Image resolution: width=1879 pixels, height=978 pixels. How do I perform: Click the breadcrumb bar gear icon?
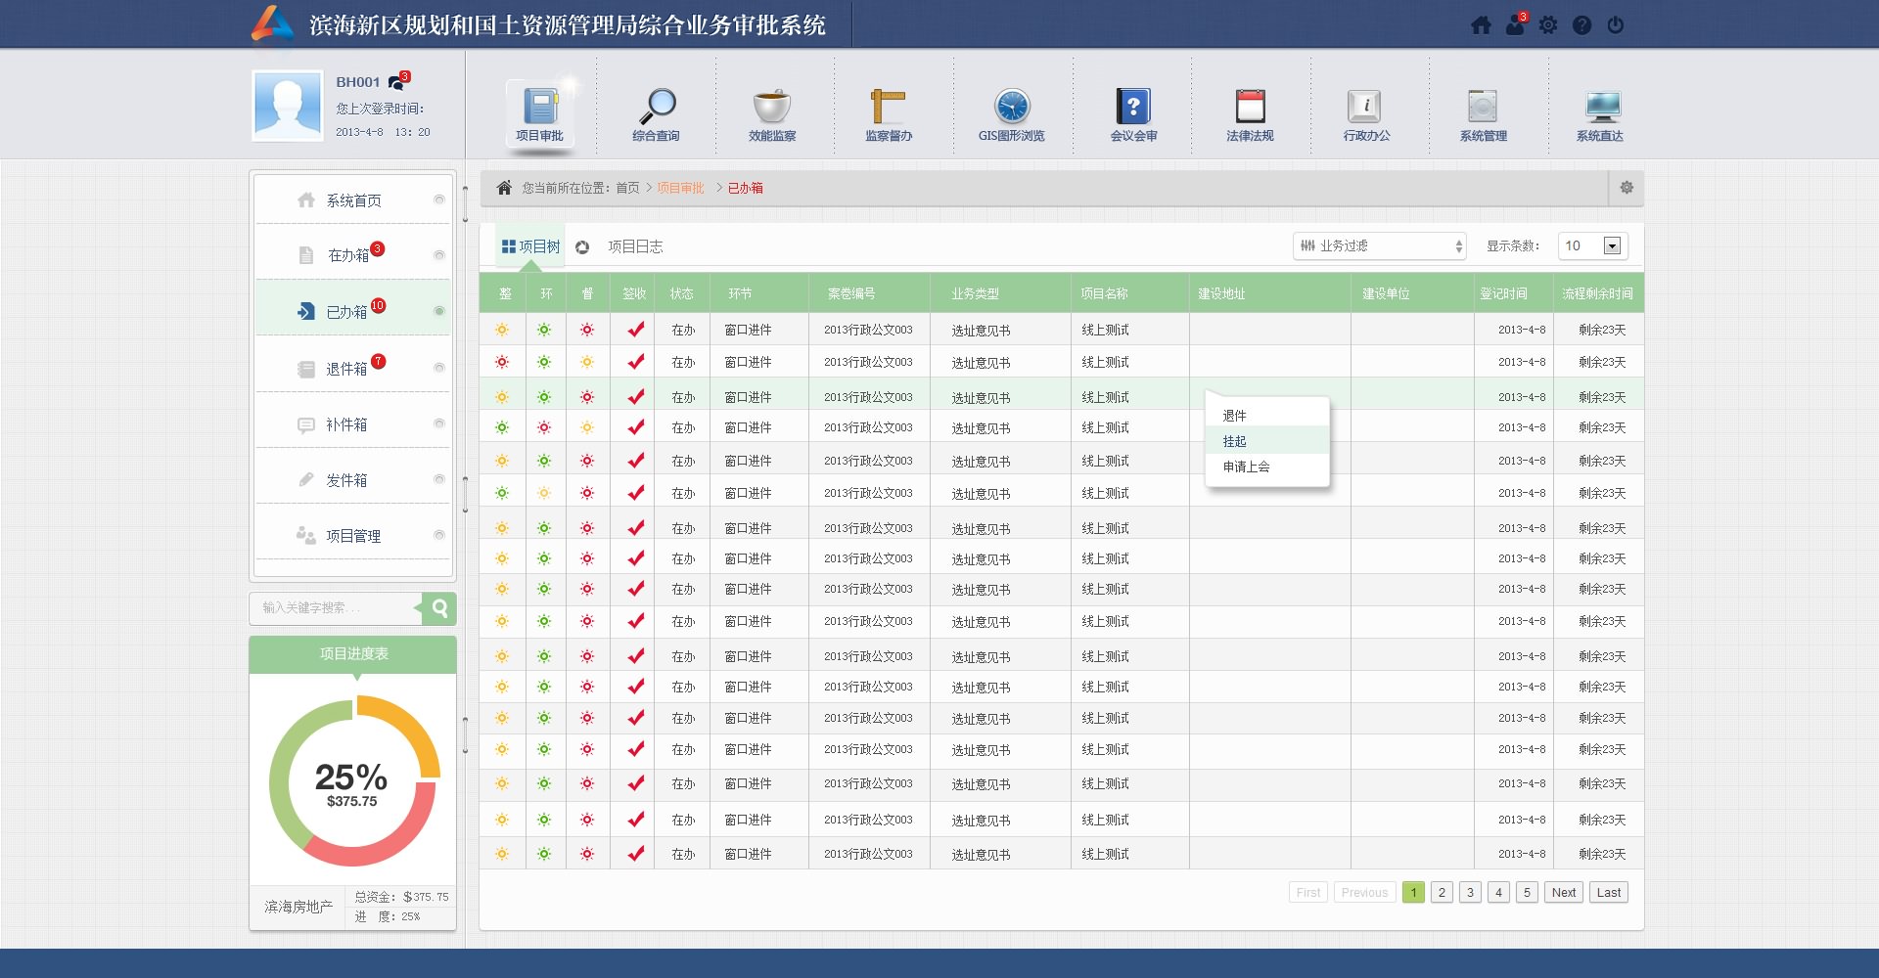point(1627,188)
